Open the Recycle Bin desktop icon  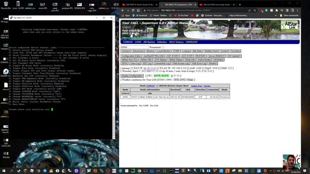coord(6,5)
